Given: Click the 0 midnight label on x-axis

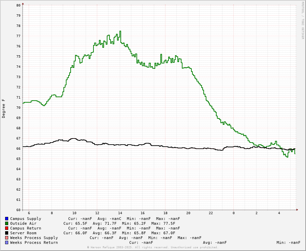Looking at the screenshot, I should (234, 213).
